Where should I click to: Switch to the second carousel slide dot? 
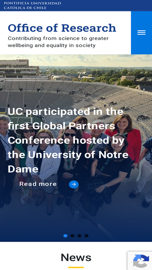point(73,236)
